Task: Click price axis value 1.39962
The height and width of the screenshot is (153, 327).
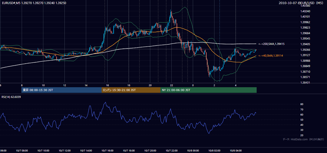Action: tap(306, 22)
